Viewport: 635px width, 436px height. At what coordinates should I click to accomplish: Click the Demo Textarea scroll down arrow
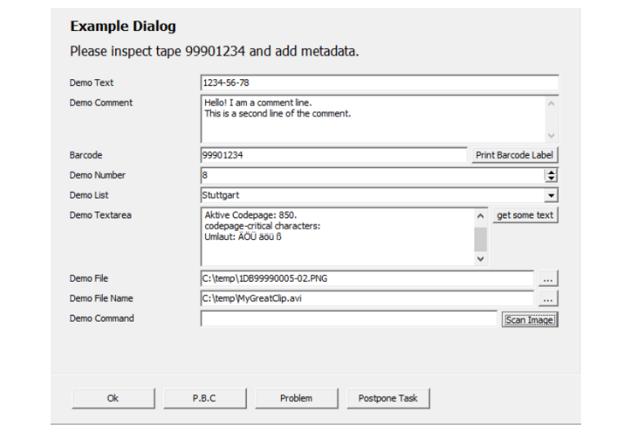click(x=481, y=259)
